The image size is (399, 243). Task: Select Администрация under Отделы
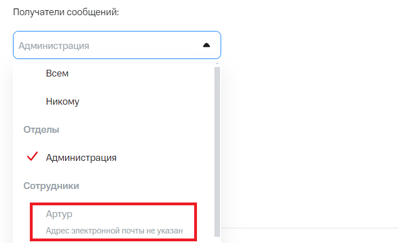coord(81,157)
